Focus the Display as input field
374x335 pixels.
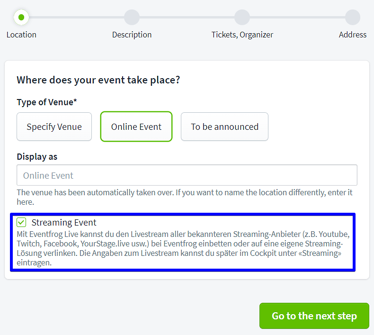pos(187,175)
